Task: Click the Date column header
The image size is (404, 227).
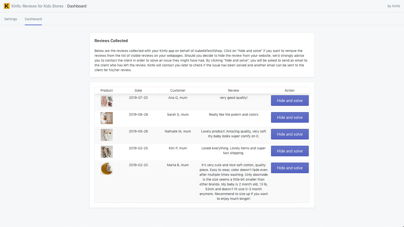Action: coord(138,90)
